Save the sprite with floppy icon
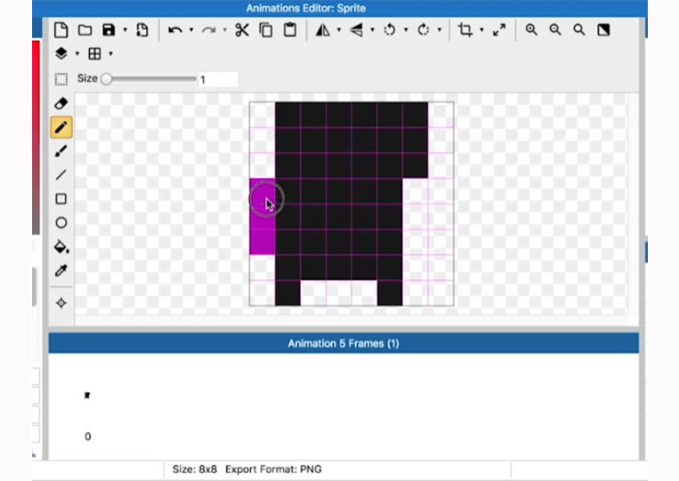Image resolution: width=679 pixels, height=481 pixels. coord(109,30)
